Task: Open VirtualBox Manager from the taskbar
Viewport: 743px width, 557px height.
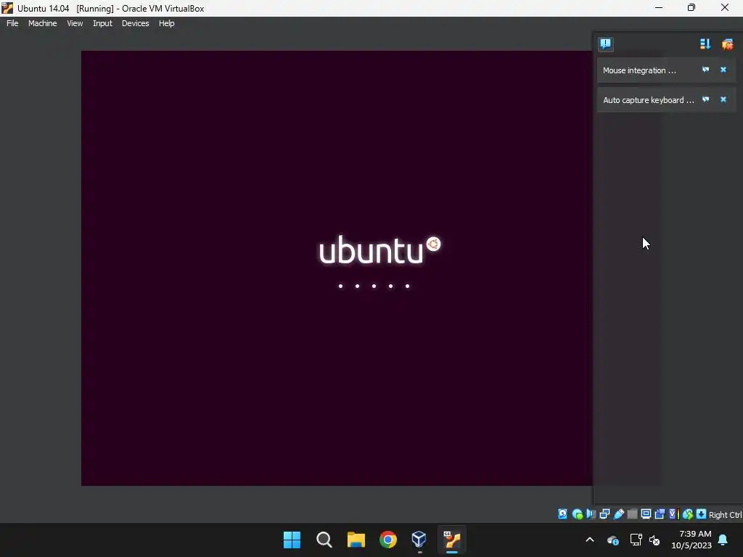Action: click(419, 540)
